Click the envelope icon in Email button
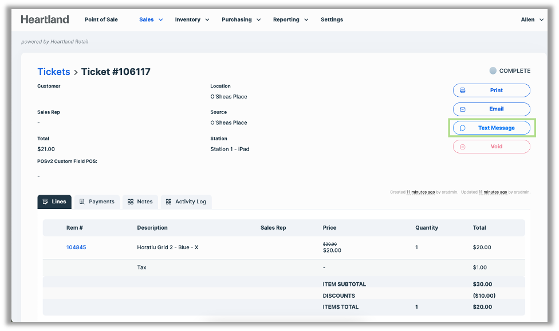Image resolution: width=559 pixels, height=331 pixels. click(x=463, y=109)
